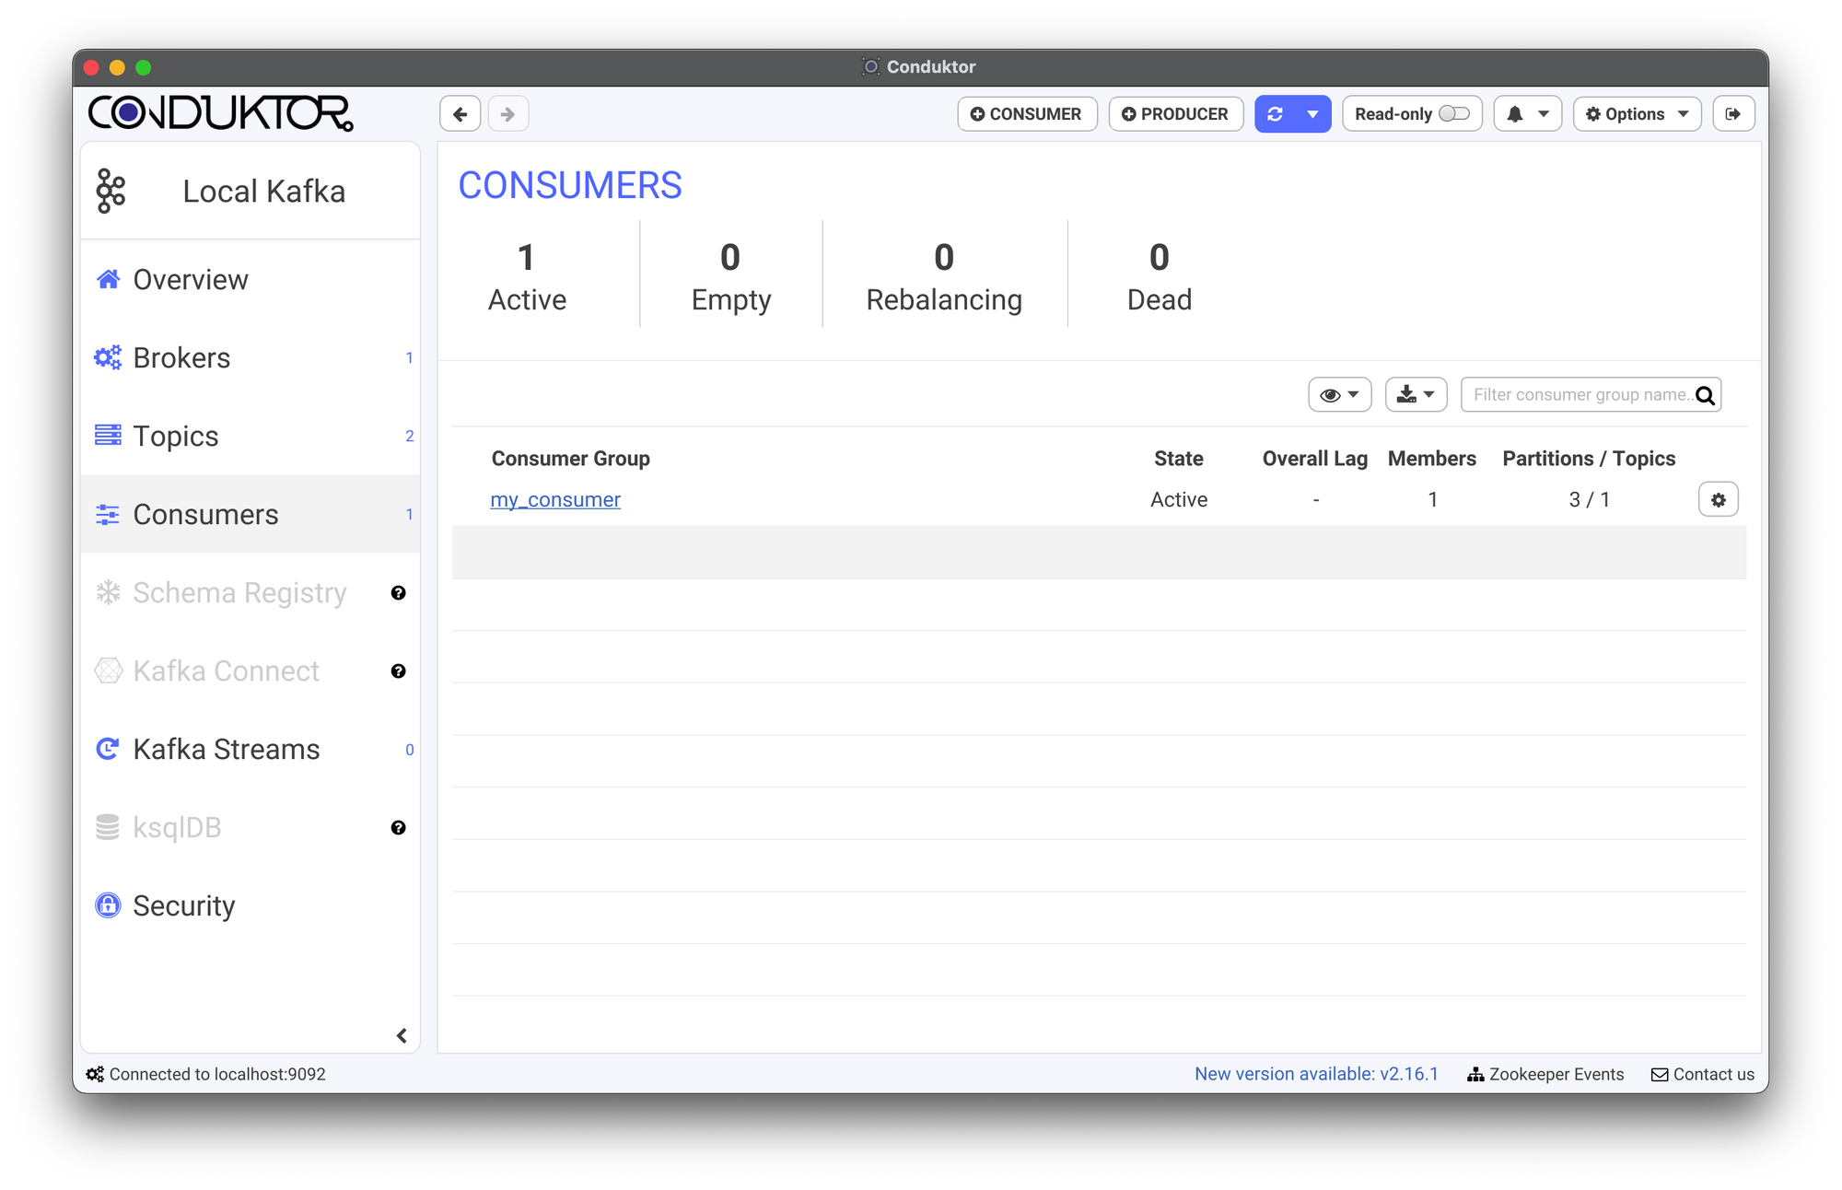Click the Schema Registry help icon
The width and height of the screenshot is (1842, 1190).
click(398, 593)
